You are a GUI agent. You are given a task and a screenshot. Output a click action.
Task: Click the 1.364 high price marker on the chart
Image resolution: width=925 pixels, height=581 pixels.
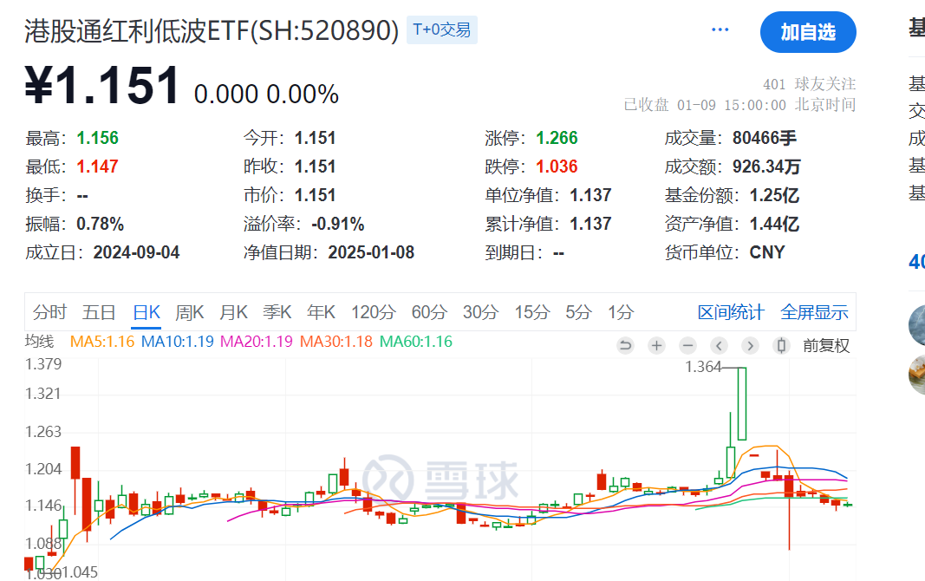pyautogui.click(x=703, y=367)
